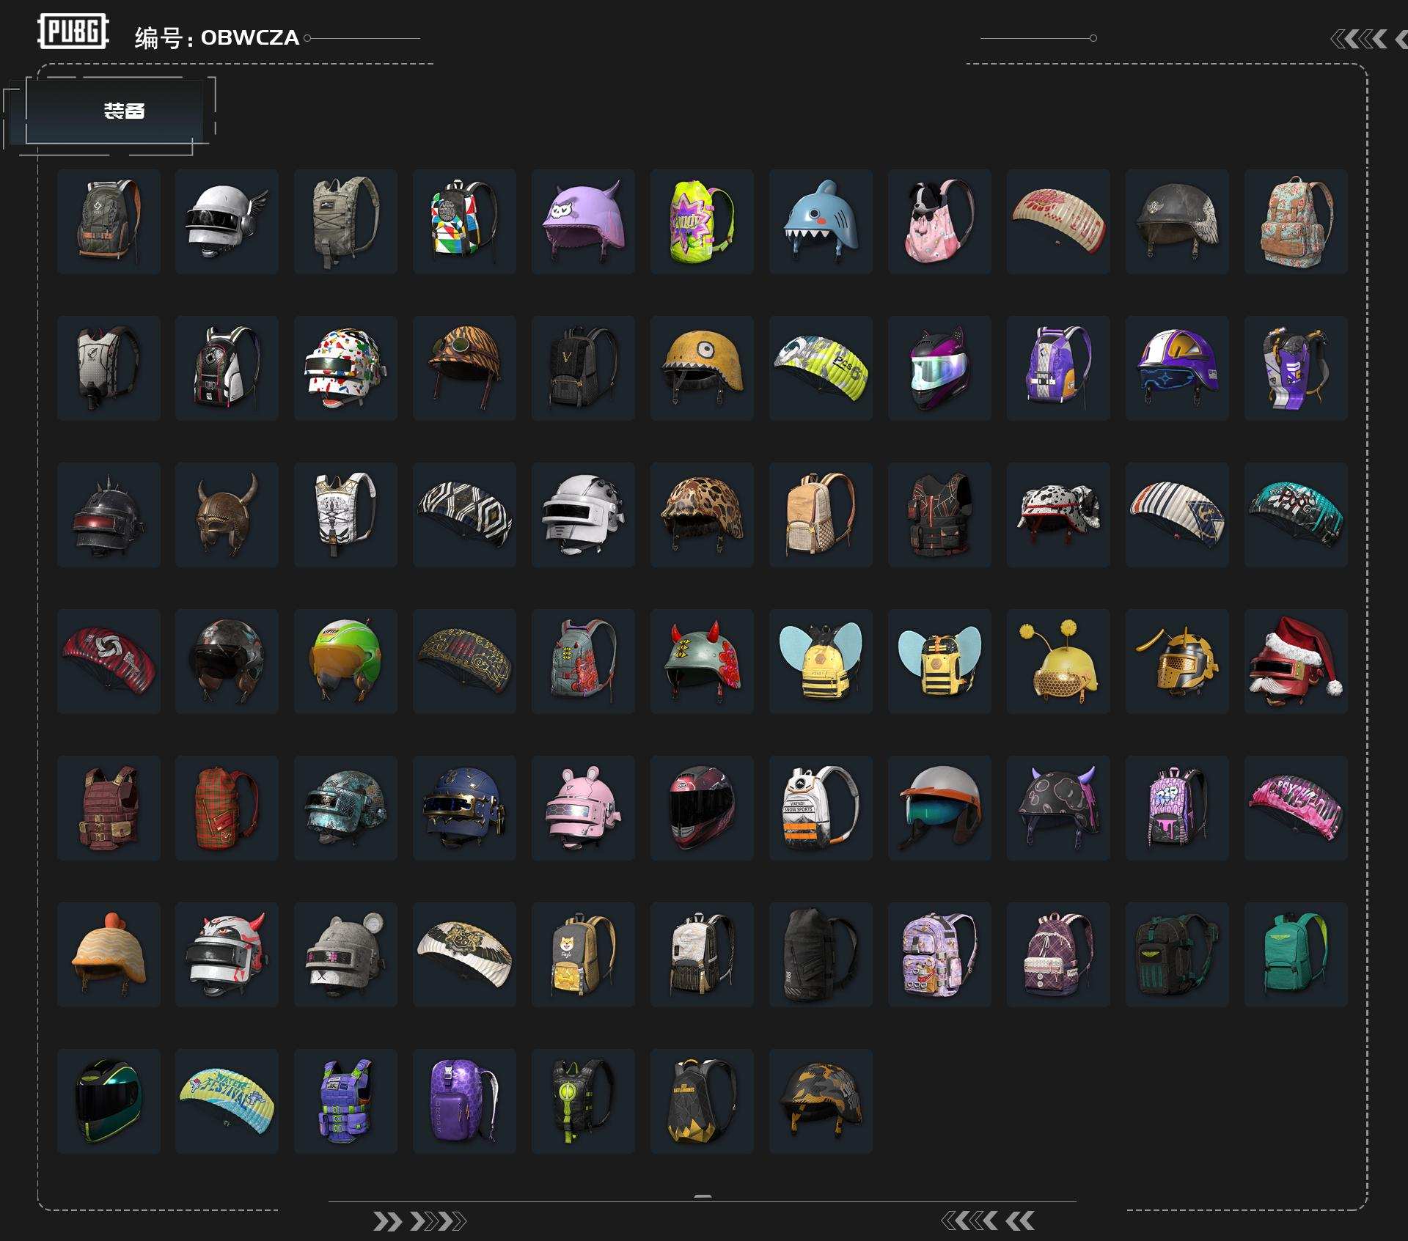Image resolution: width=1408 pixels, height=1241 pixels.
Task: Choose the red and black racing helmet
Action: tap(702, 808)
